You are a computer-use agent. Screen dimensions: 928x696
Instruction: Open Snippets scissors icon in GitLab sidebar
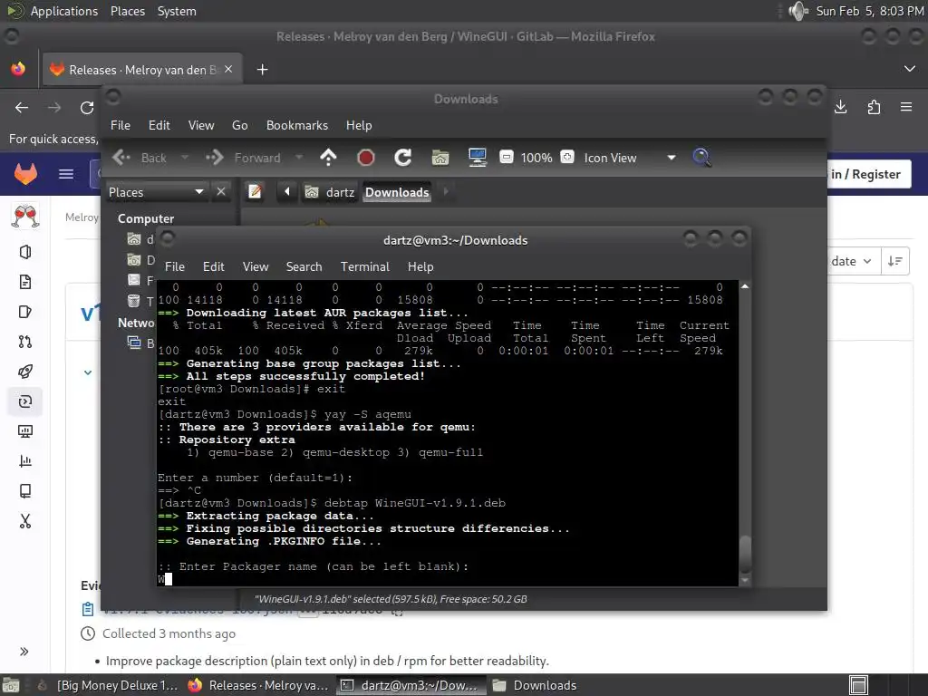click(x=24, y=521)
